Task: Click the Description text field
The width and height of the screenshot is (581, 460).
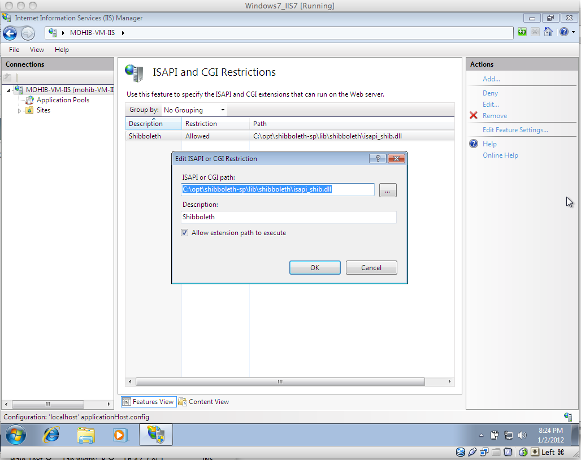Action: pos(289,217)
